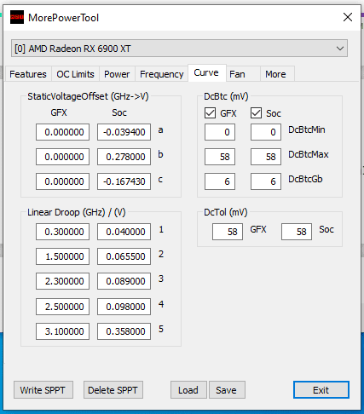Click the DcBtcMax label
364x414 pixels.
pos(309,154)
